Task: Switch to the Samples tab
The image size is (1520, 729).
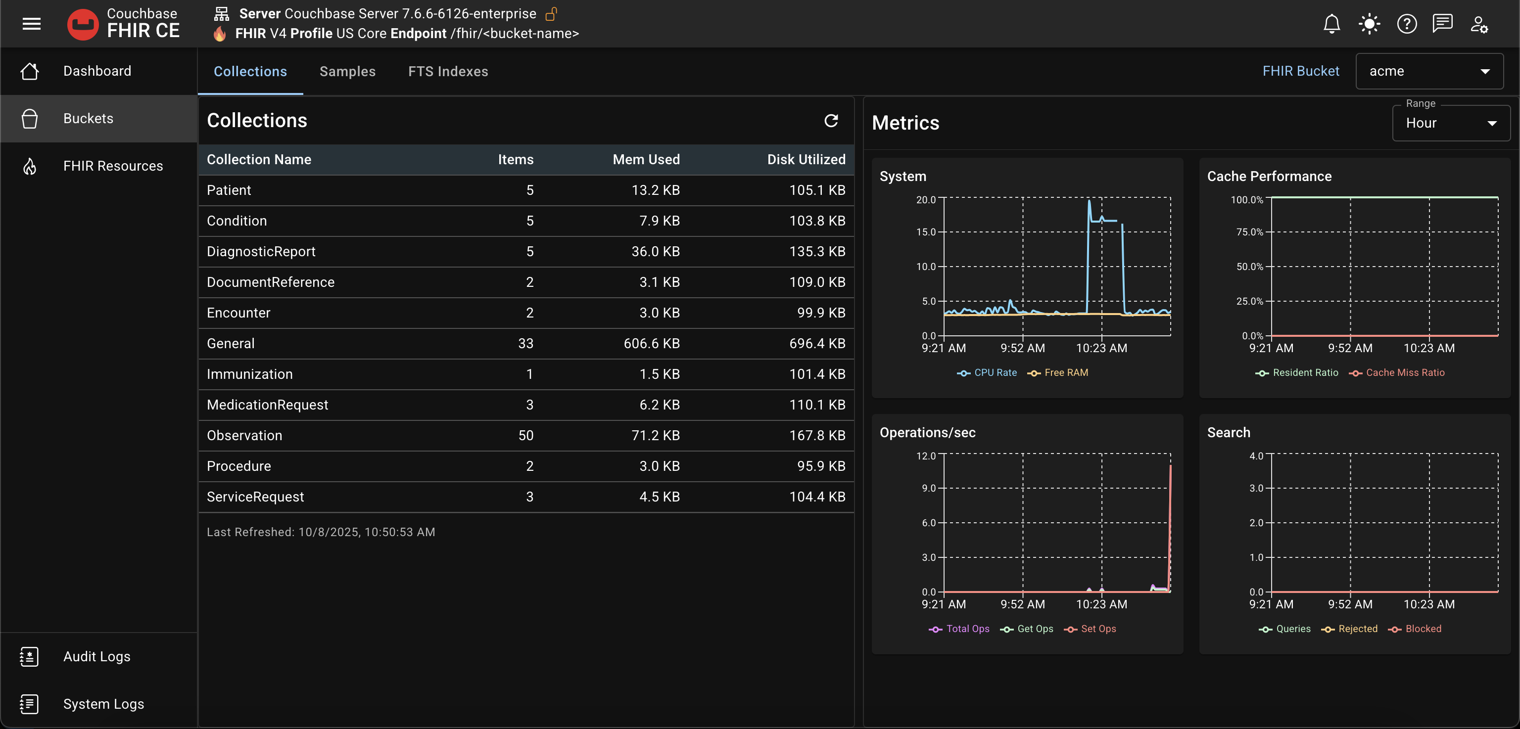Action: 347,71
